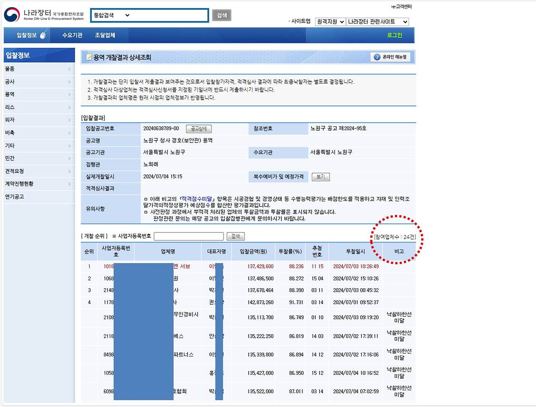Open the 원격지원 dropdown
The width and height of the screenshot is (536, 407).
coord(330,21)
